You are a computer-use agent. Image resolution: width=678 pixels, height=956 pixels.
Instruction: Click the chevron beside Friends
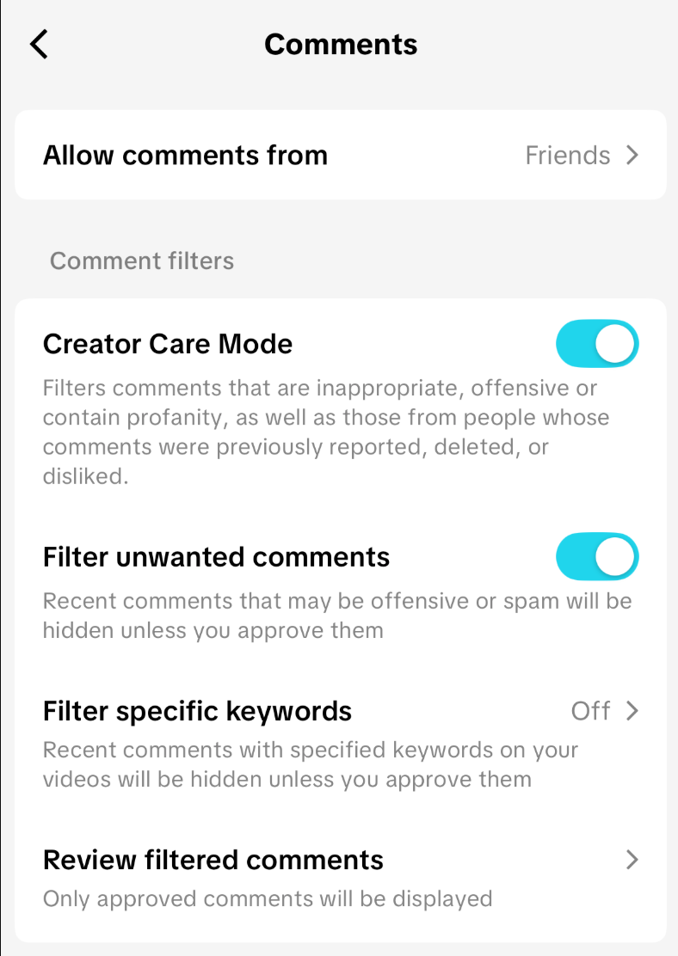pyautogui.click(x=632, y=156)
